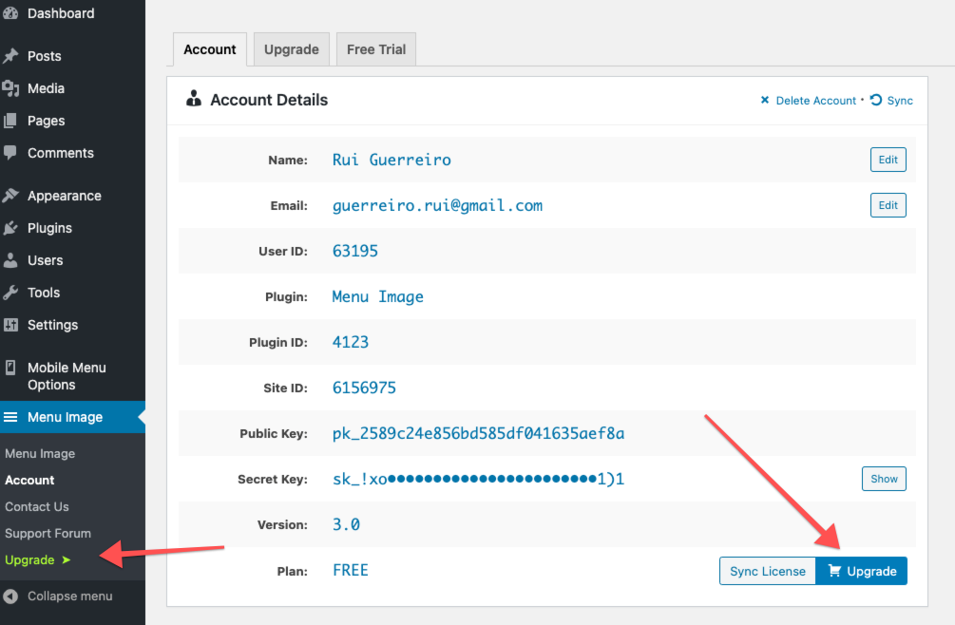Screen dimensions: 955x625
Task: Click the green arrow beside sidebar Upgrade
Action: pyautogui.click(x=66, y=559)
